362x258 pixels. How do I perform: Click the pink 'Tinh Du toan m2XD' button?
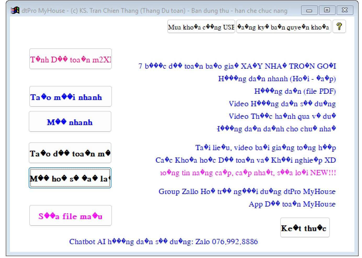[x=70, y=59]
